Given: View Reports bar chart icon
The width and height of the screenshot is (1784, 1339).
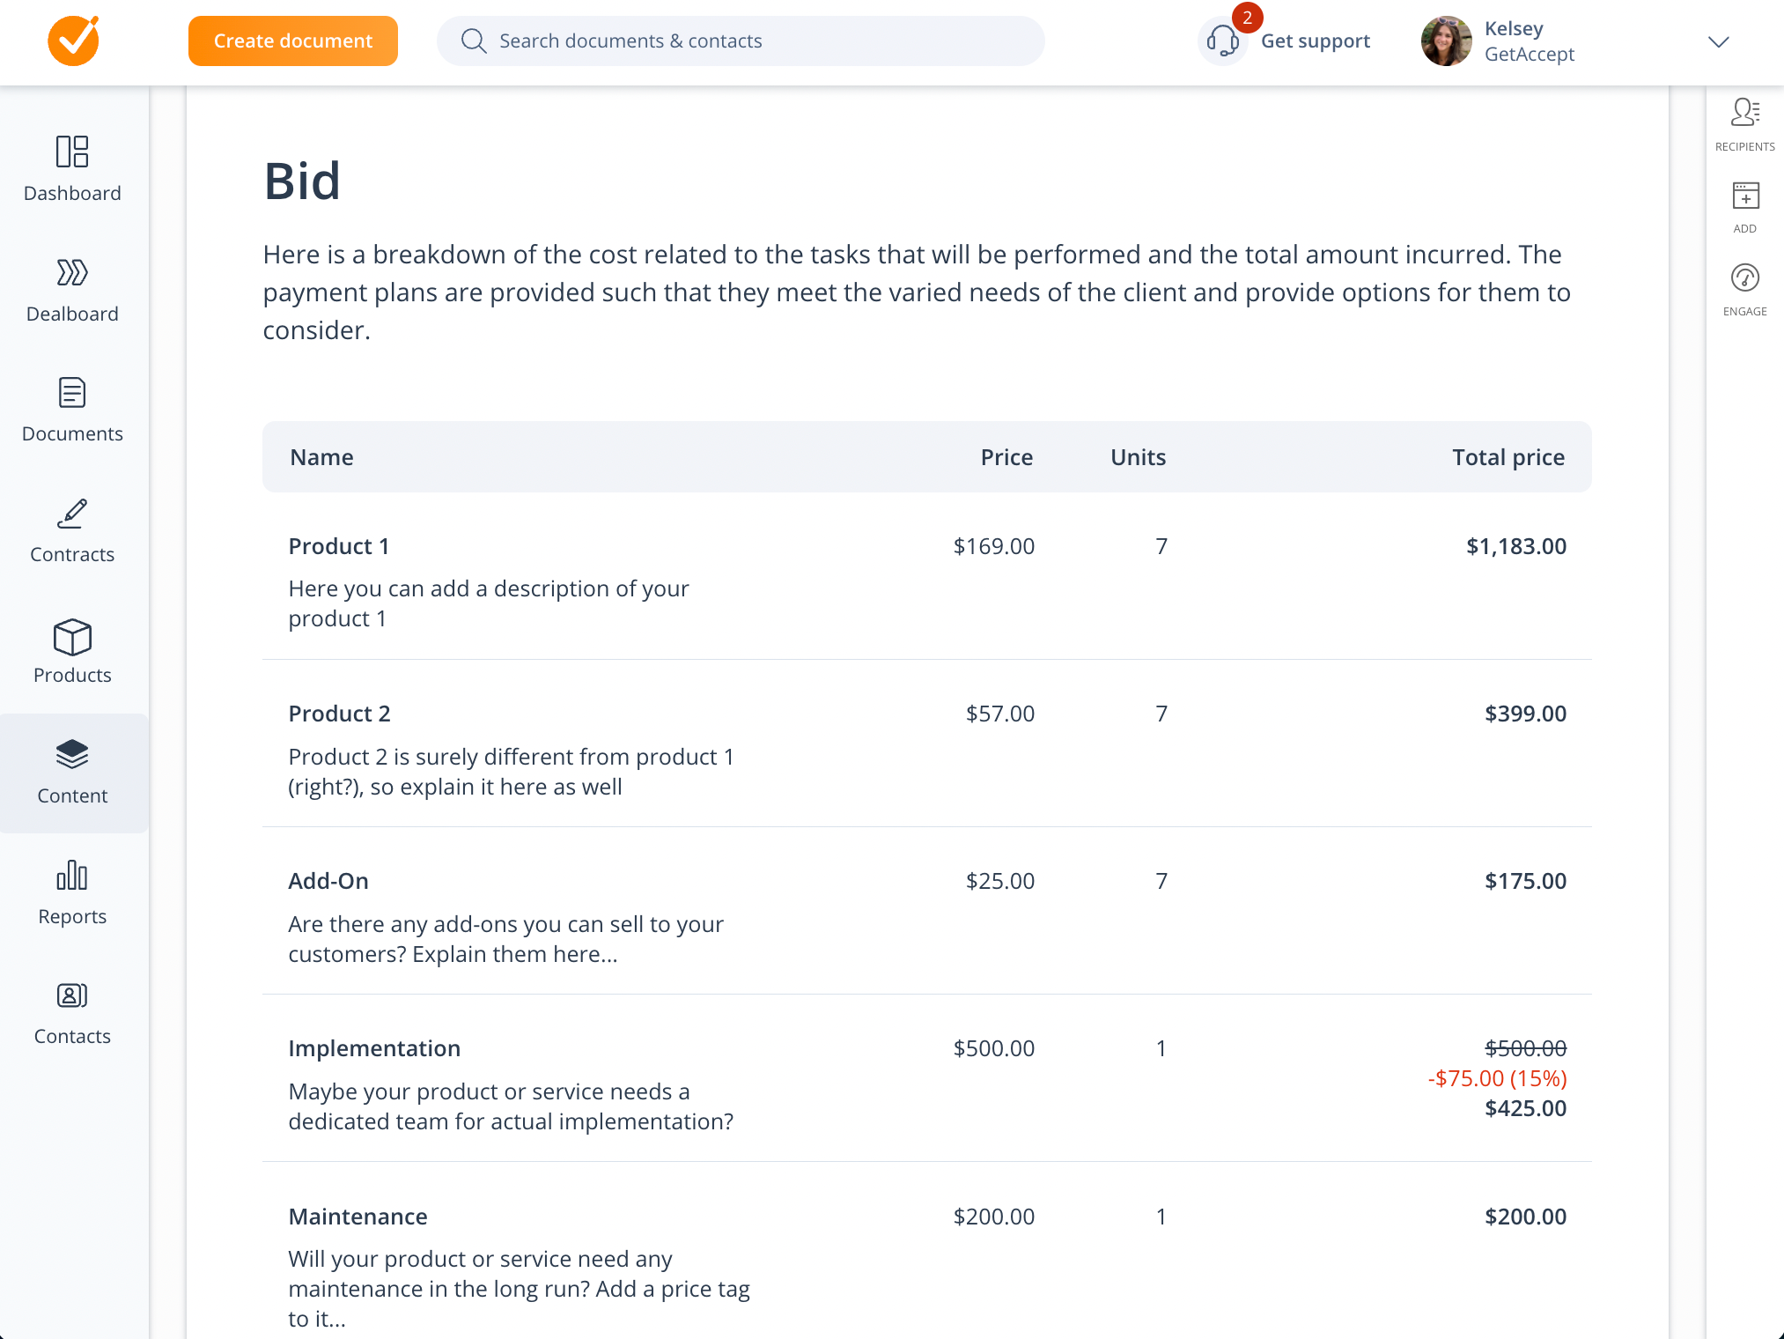Looking at the screenshot, I should 72,876.
